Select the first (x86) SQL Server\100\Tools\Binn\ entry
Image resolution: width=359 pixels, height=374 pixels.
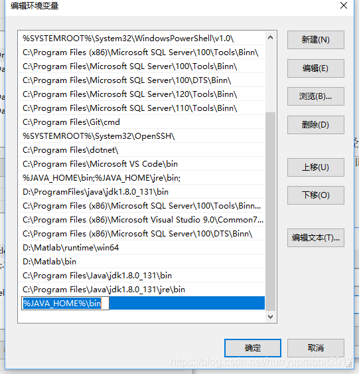click(142, 52)
